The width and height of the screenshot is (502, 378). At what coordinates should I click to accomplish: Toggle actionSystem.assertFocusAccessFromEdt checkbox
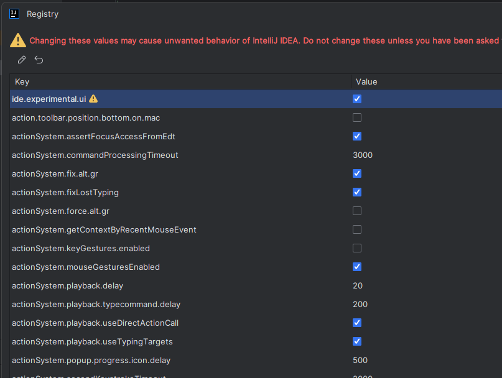click(x=357, y=136)
